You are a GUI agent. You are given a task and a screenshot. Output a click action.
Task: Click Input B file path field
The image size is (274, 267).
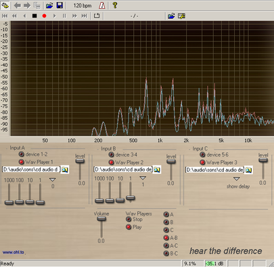tap(123, 169)
